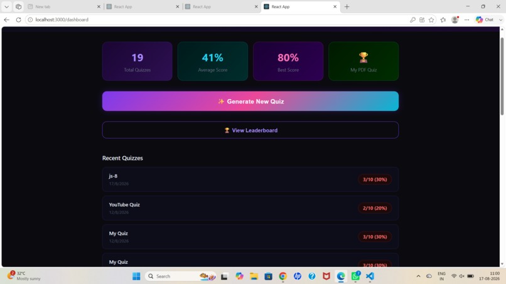Switch to Microsoft Edge on taskbar
Screen dimensions: 506x284
point(341,276)
